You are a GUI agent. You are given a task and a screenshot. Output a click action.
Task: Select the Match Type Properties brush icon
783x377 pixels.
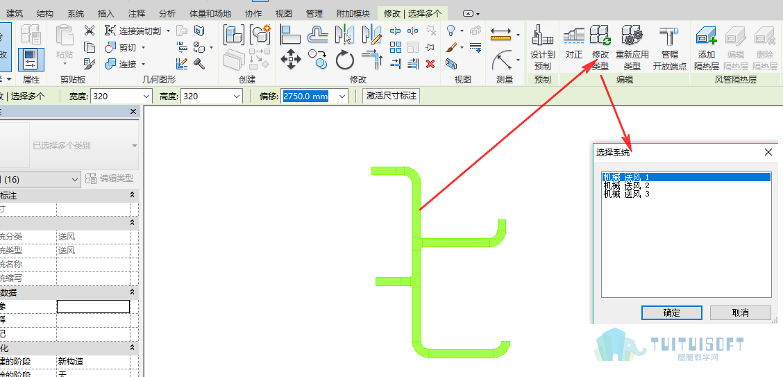point(90,63)
